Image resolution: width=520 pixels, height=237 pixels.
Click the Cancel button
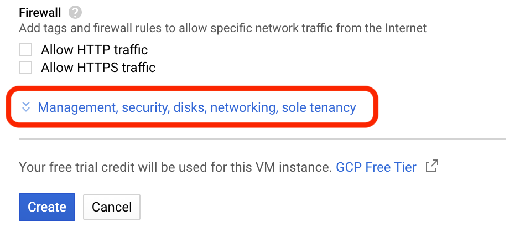(112, 207)
